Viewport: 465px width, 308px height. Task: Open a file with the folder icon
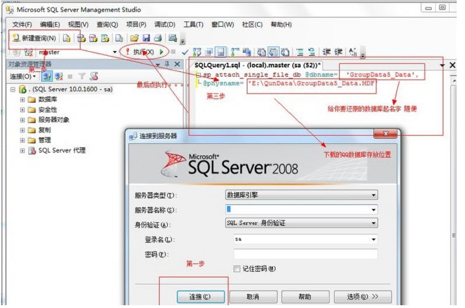point(134,38)
